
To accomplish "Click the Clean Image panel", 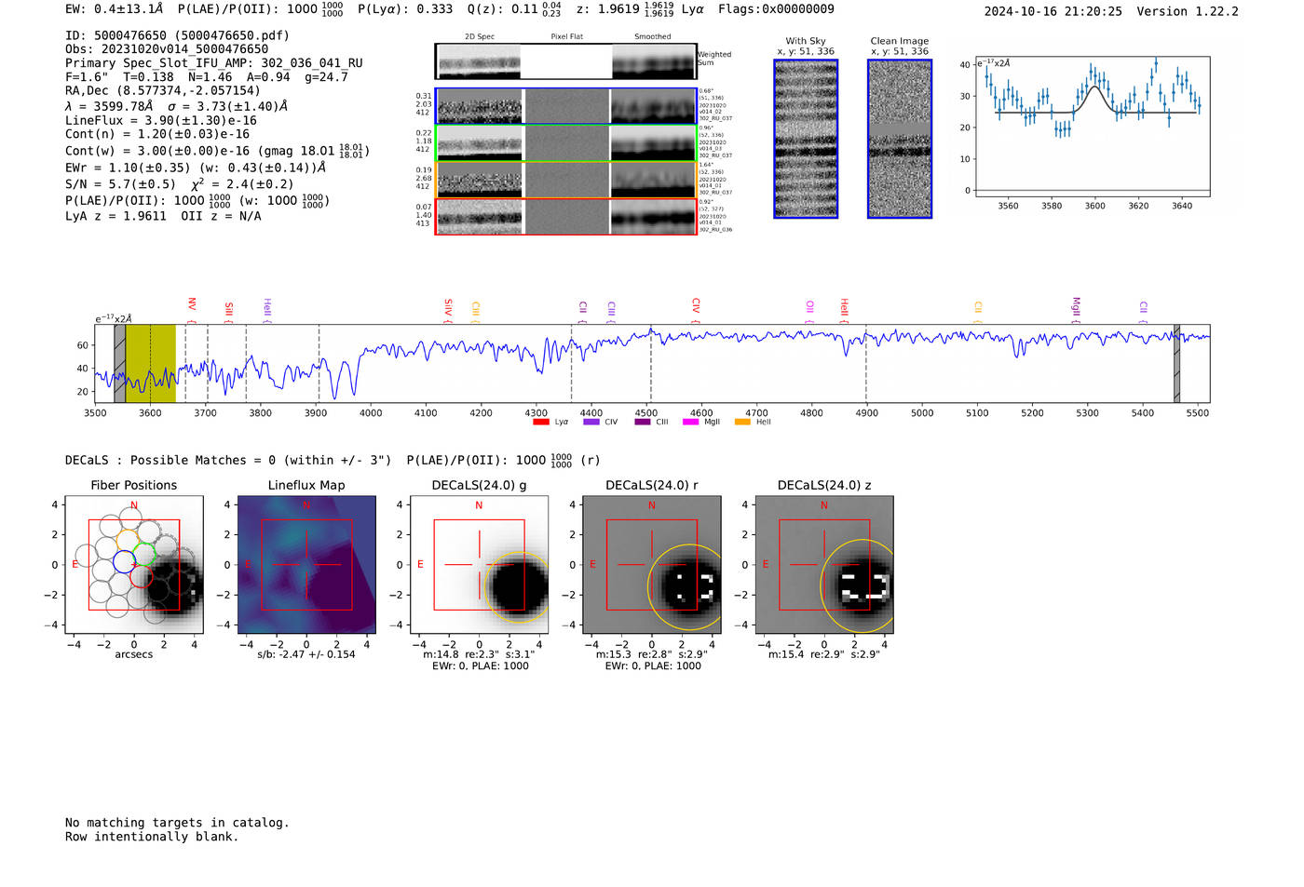I will pyautogui.click(x=900, y=139).
